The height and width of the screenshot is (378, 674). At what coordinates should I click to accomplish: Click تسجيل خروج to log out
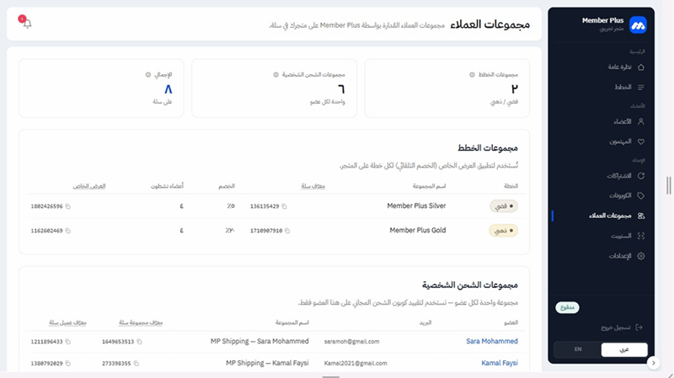coord(622,327)
